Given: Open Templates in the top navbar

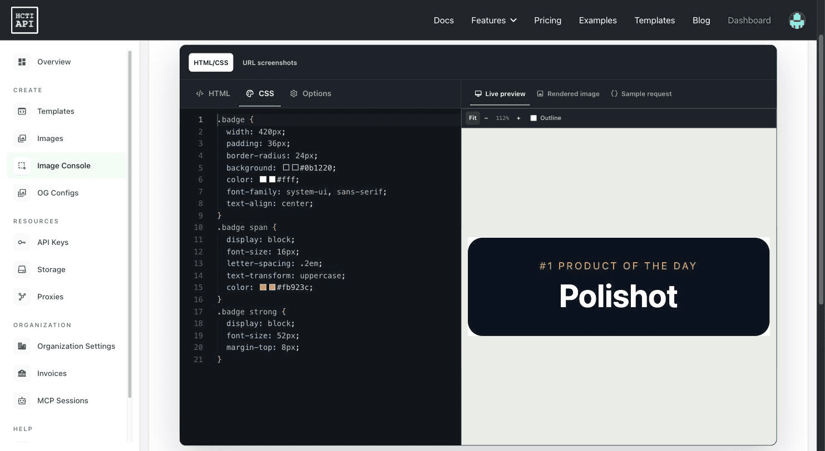Looking at the screenshot, I should pyautogui.click(x=655, y=21).
